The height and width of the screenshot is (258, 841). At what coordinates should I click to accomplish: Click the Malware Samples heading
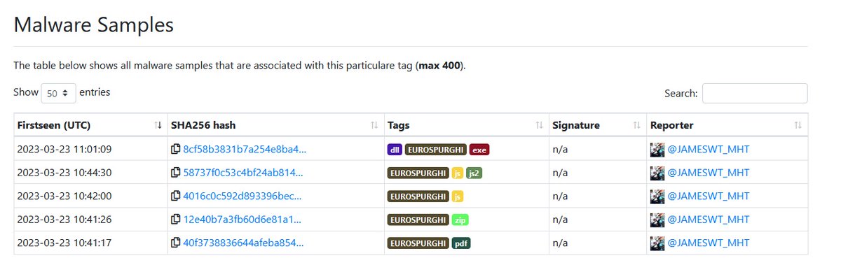pos(93,25)
